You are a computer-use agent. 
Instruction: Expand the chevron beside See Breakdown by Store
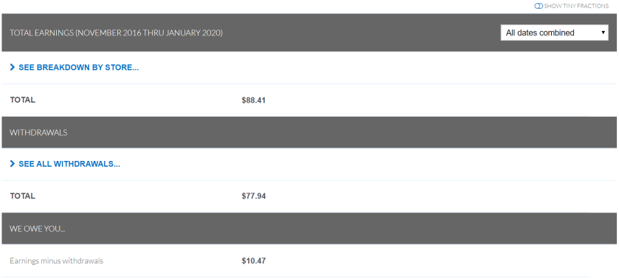click(x=13, y=68)
